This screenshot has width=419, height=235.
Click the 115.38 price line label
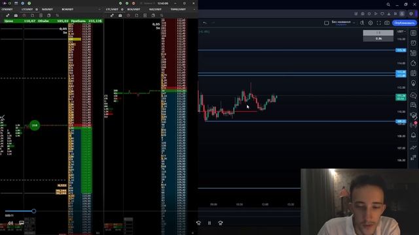tap(401, 50)
